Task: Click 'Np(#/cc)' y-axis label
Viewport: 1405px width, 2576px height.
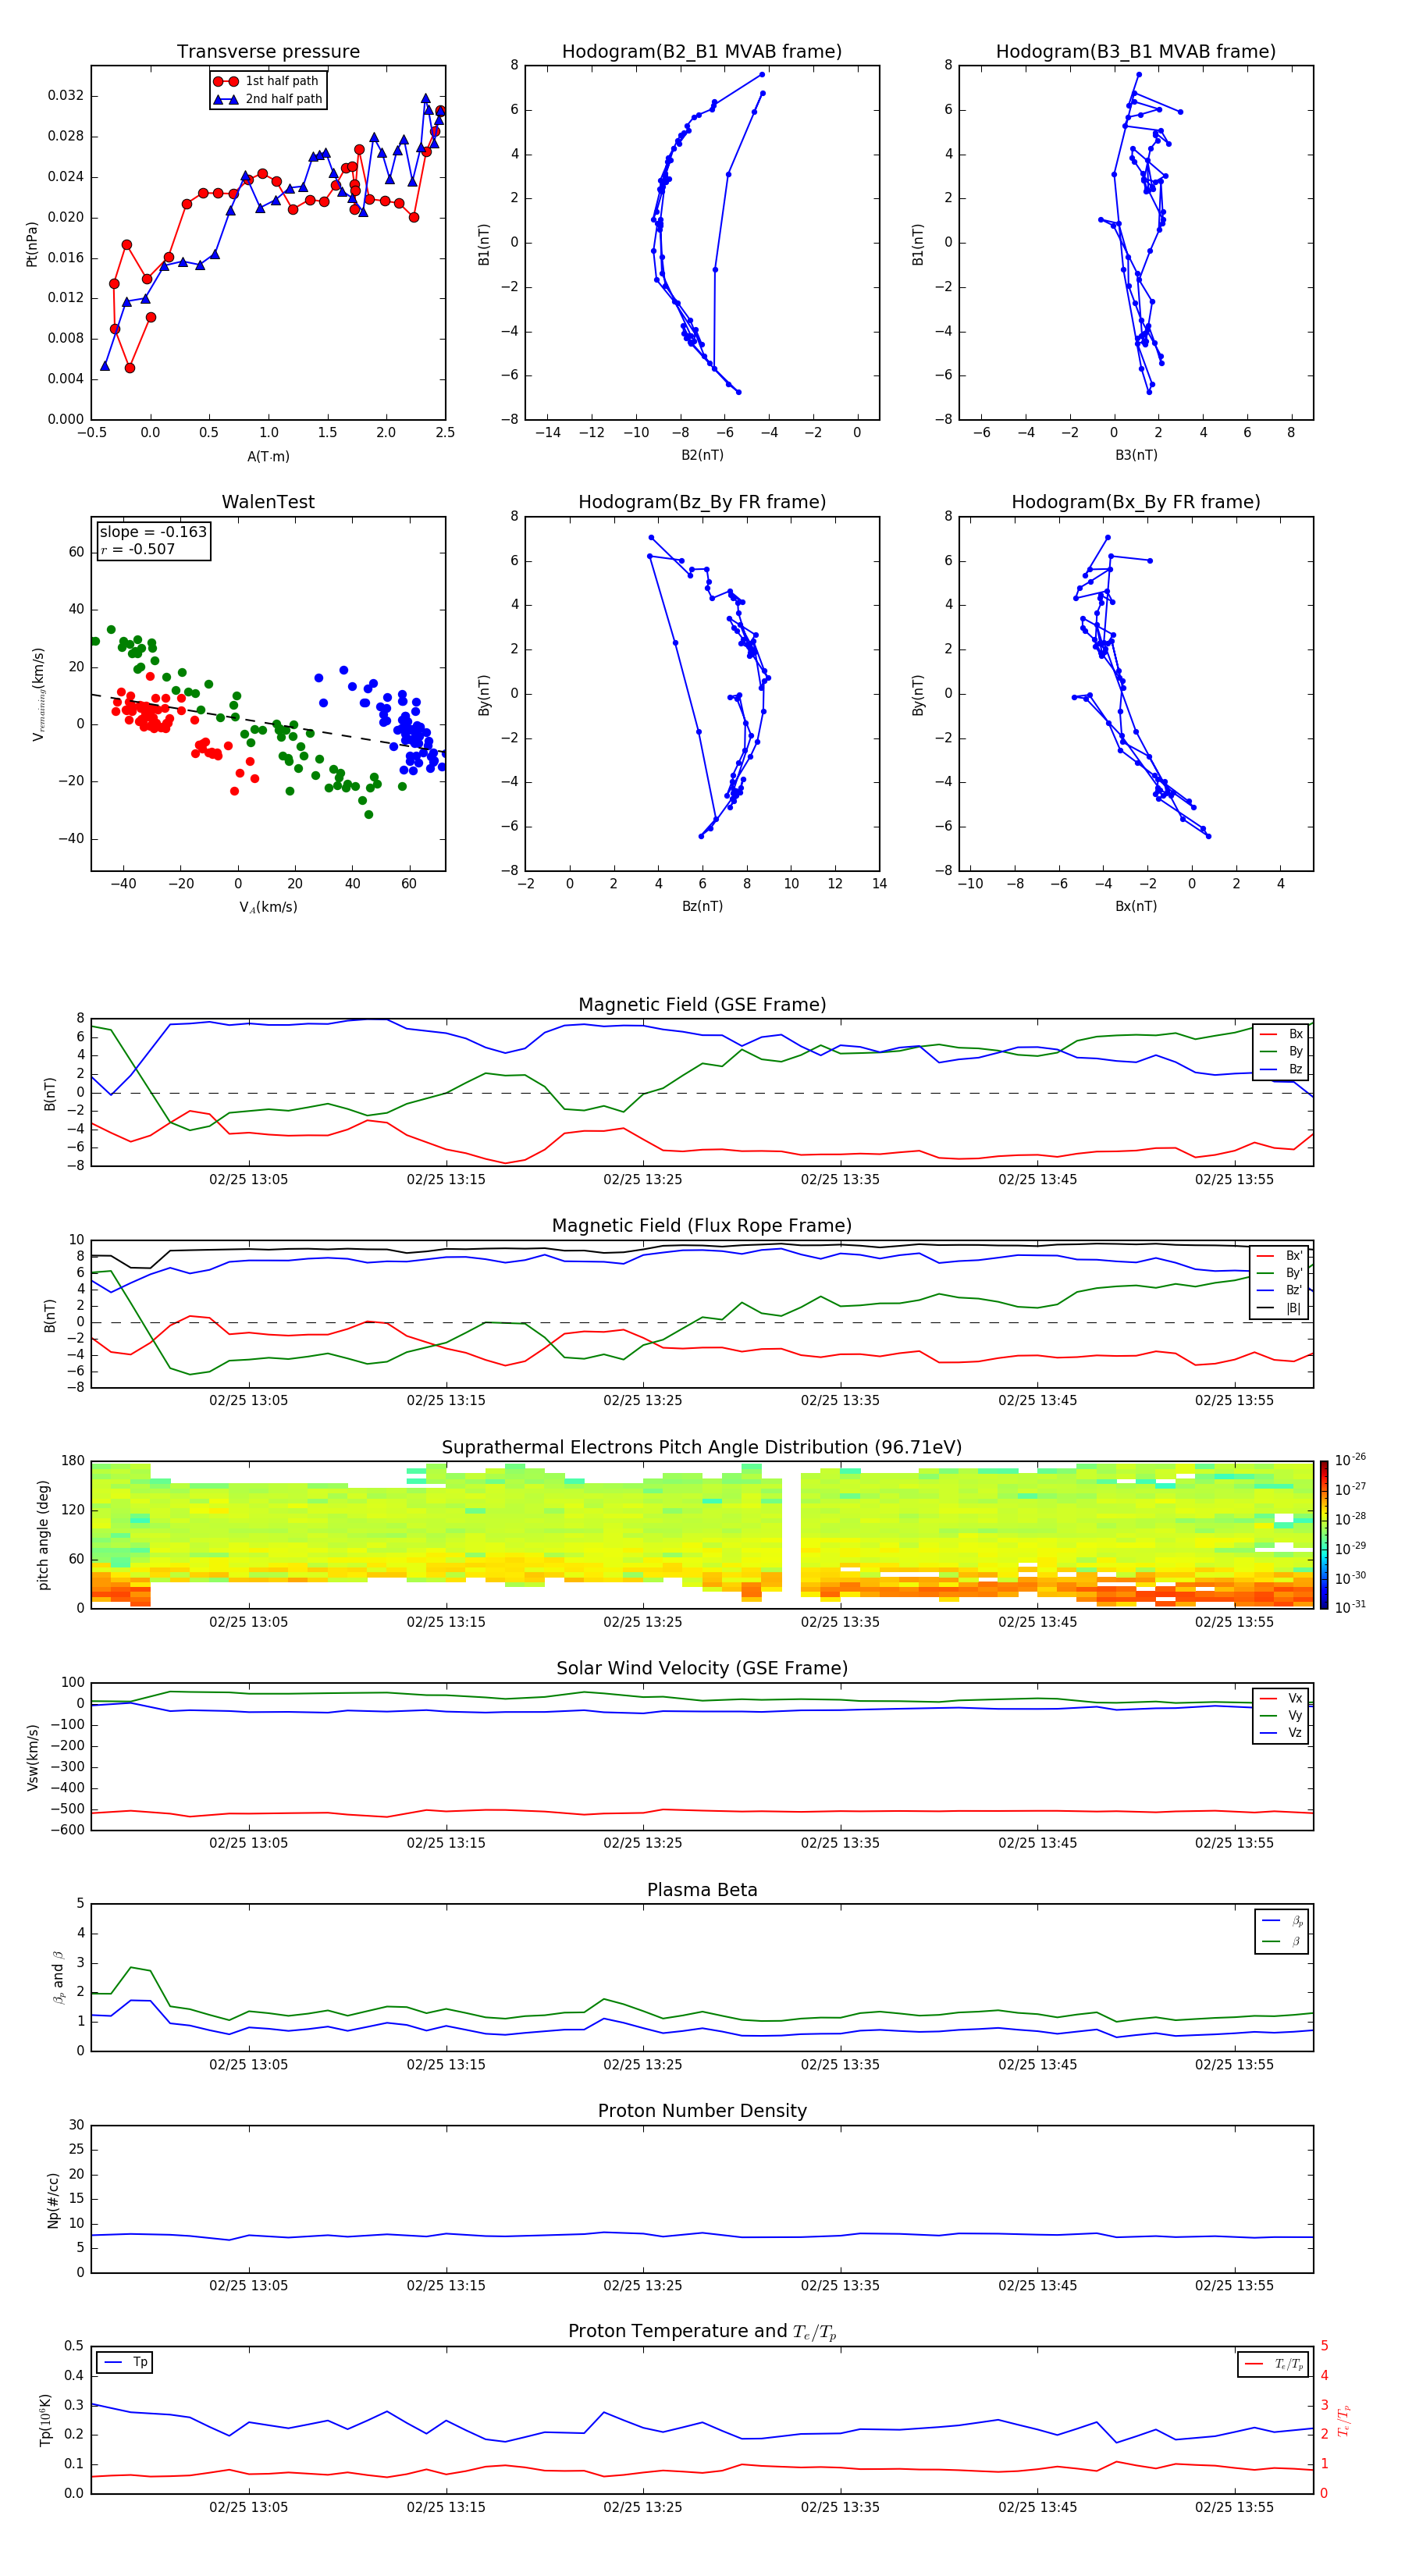Action: pyautogui.click(x=53, y=2199)
